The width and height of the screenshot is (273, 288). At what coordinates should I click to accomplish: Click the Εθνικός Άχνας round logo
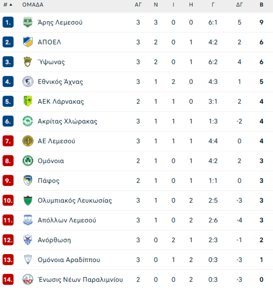(28, 82)
